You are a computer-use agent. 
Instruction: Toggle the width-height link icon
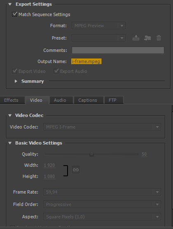pyautogui.click(x=76, y=170)
